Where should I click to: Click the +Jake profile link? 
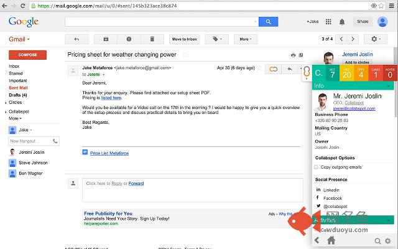(x=312, y=22)
